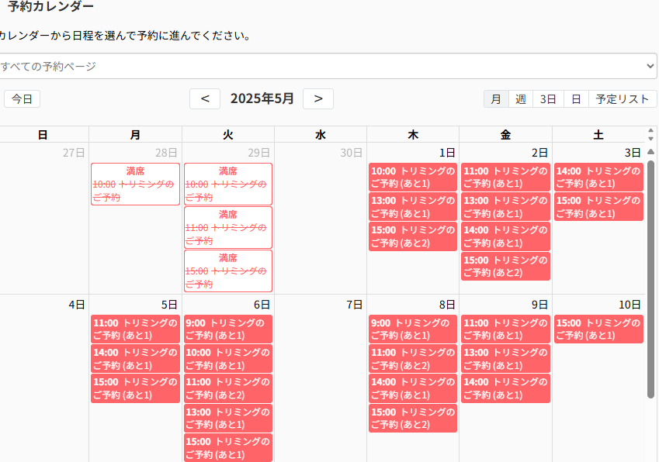This screenshot has height=462, width=659.
Task: Open the すべての予約ページ dropdown
Action: 328,66
